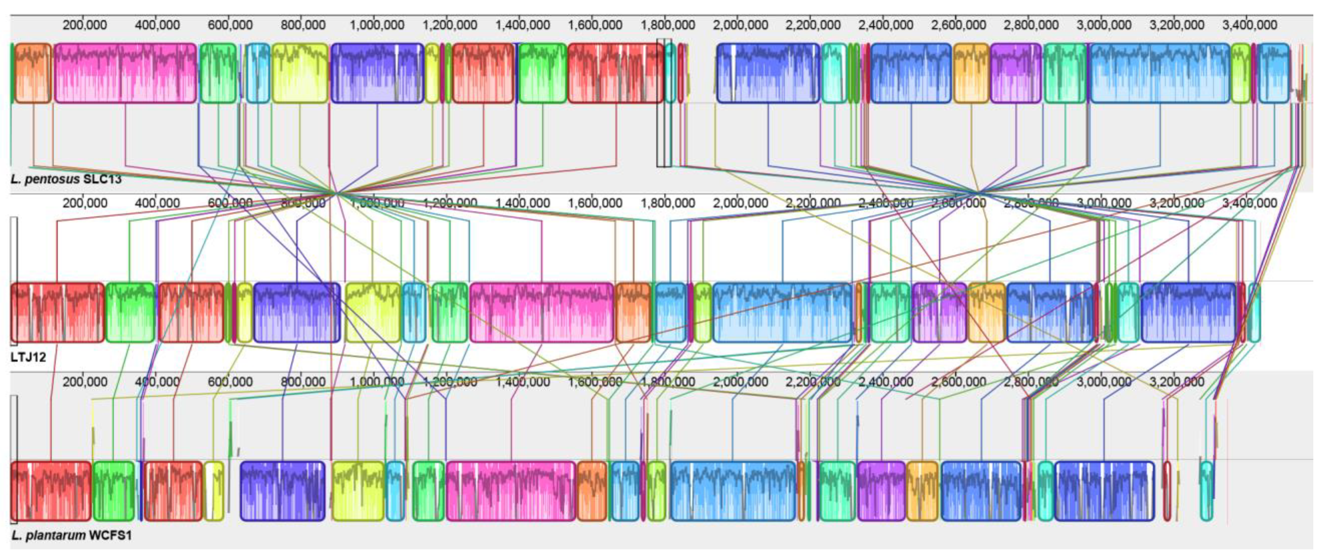Click the L. pentosus SLC13 genome label
Screen dimensions: 1327x558
[66, 179]
